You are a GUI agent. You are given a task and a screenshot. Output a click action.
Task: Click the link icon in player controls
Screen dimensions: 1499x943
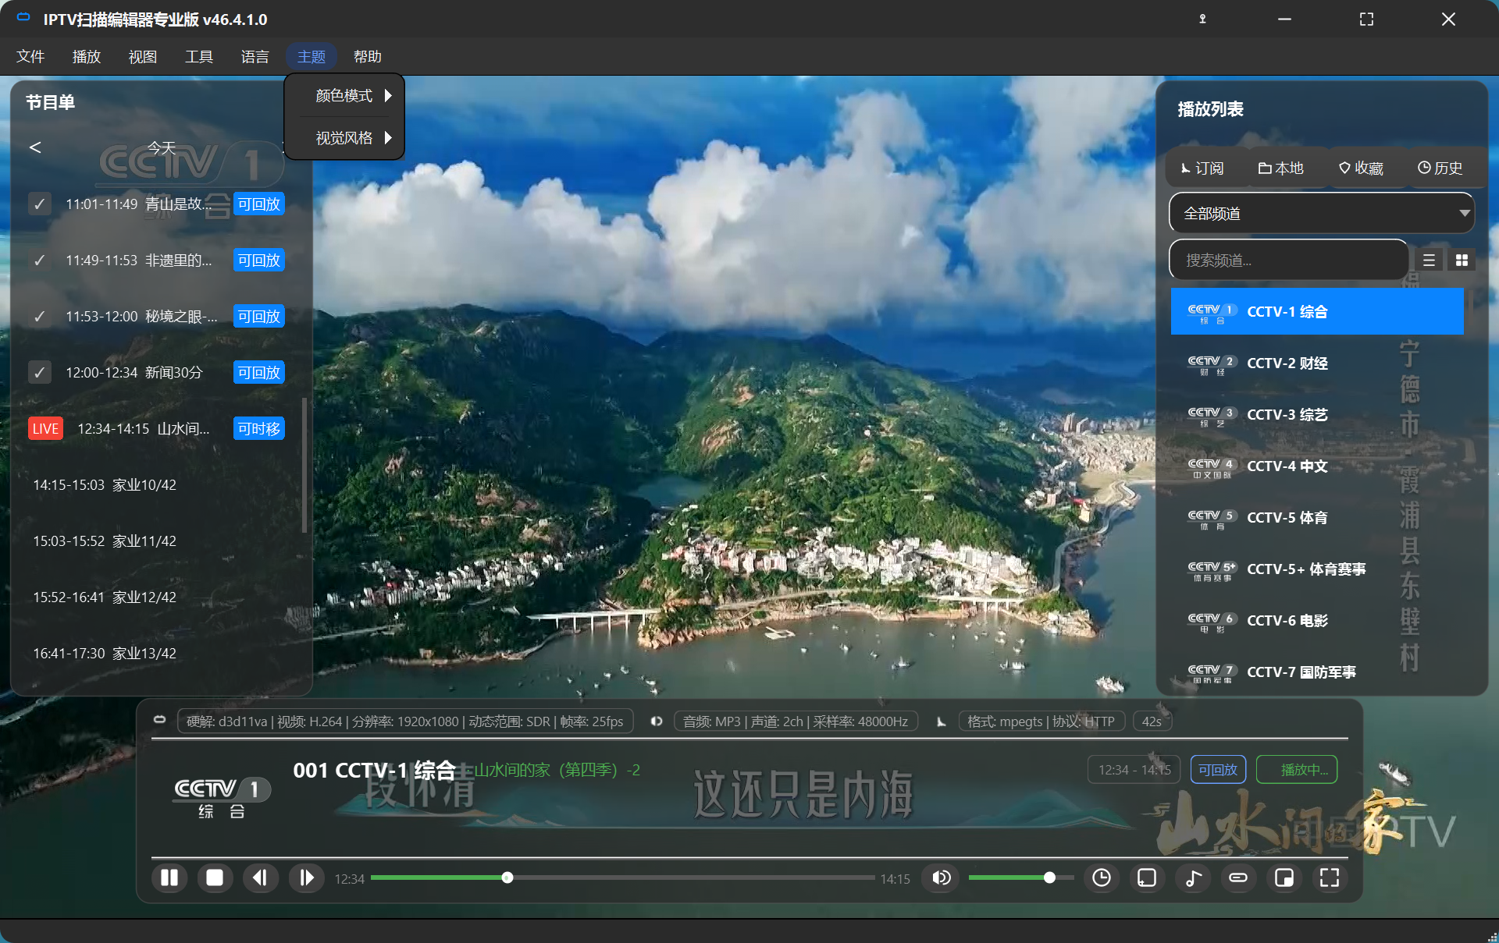click(x=1238, y=878)
